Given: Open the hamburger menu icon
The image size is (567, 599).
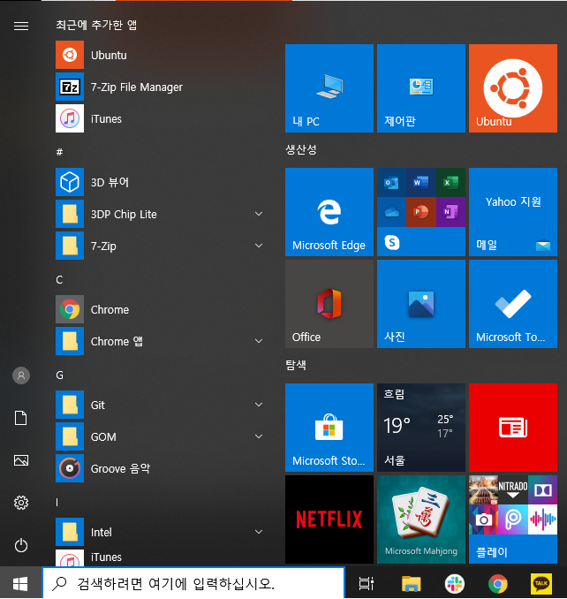Looking at the screenshot, I should pyautogui.click(x=21, y=26).
